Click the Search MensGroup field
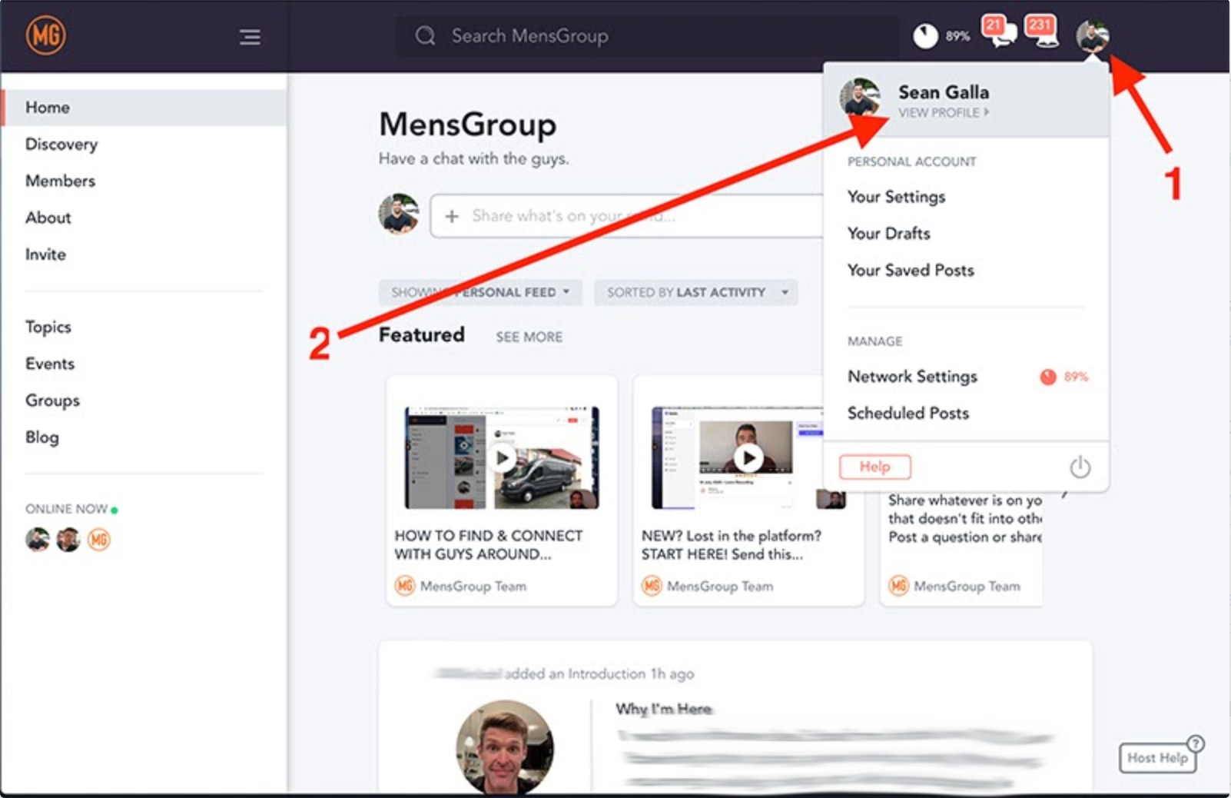Image resolution: width=1231 pixels, height=798 pixels. tap(645, 36)
